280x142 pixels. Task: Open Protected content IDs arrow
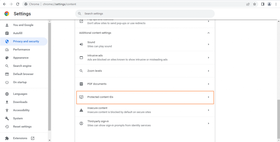pos(208,97)
